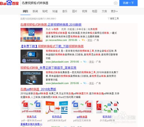Click V3 badge on first result

(x=83, y=40)
